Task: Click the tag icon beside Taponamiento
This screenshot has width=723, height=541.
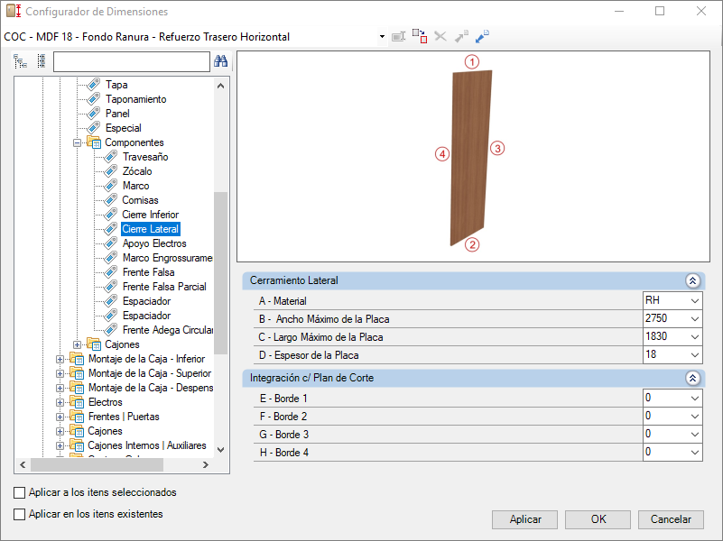Action: pos(94,99)
